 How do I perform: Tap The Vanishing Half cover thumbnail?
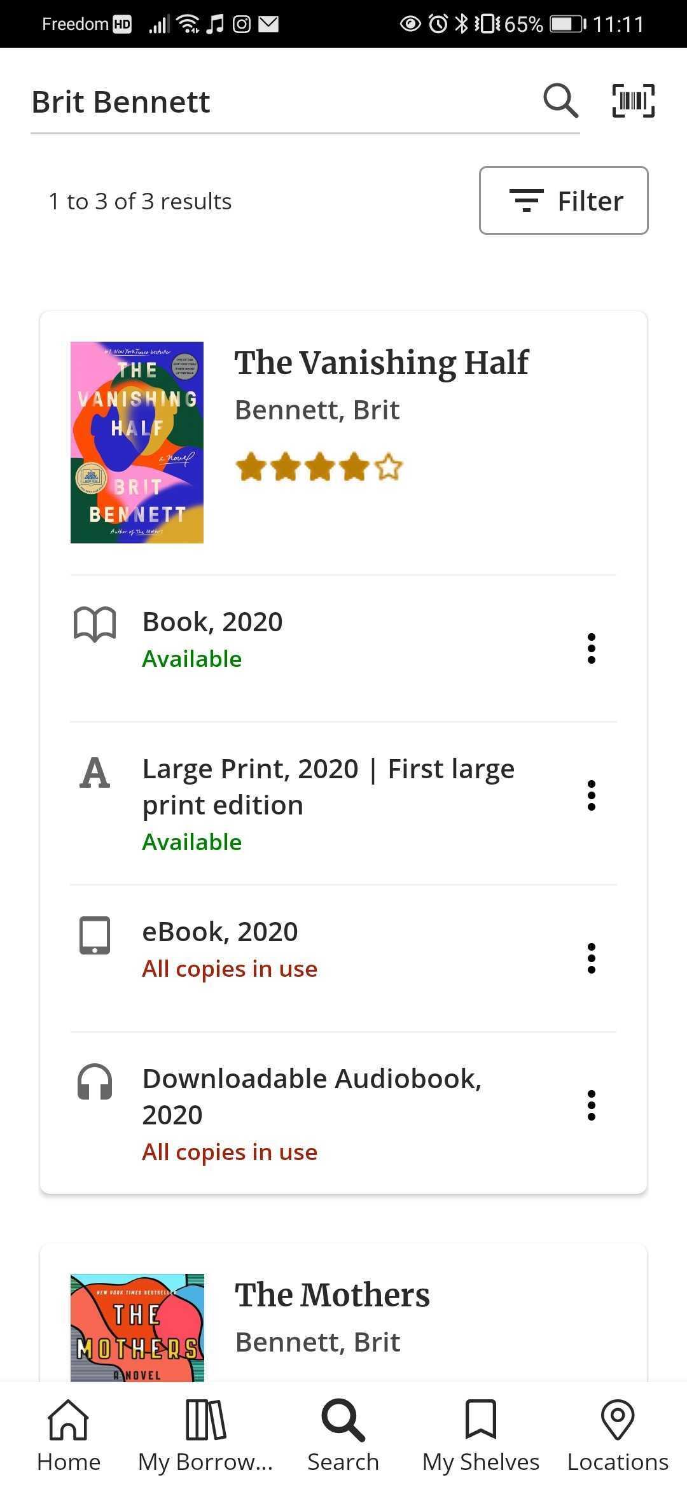point(137,442)
